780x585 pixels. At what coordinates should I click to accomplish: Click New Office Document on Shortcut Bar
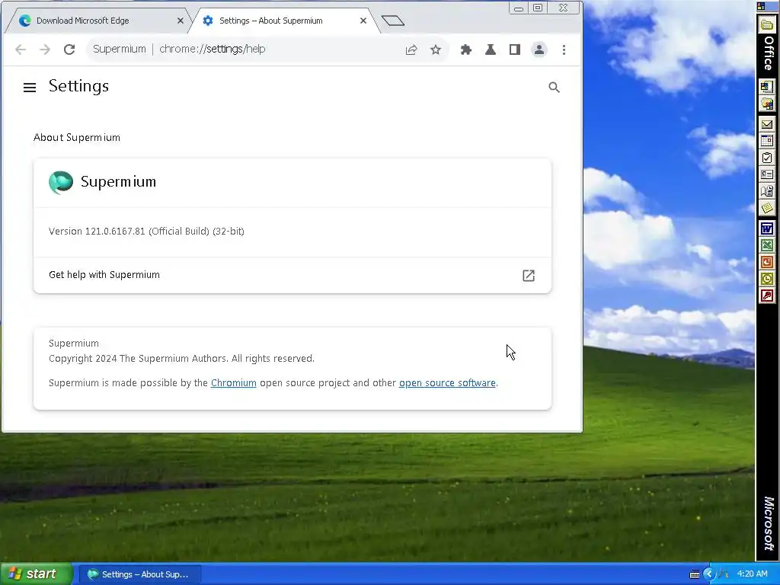(766, 87)
